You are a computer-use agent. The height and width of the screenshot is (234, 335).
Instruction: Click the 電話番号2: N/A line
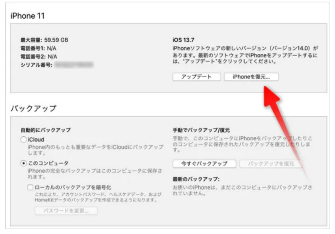coord(39,57)
